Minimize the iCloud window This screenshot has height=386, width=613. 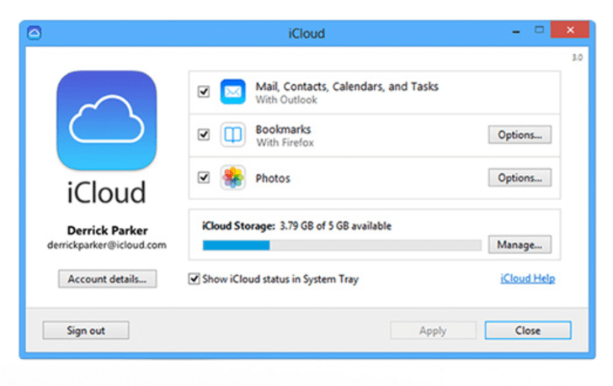pos(516,31)
